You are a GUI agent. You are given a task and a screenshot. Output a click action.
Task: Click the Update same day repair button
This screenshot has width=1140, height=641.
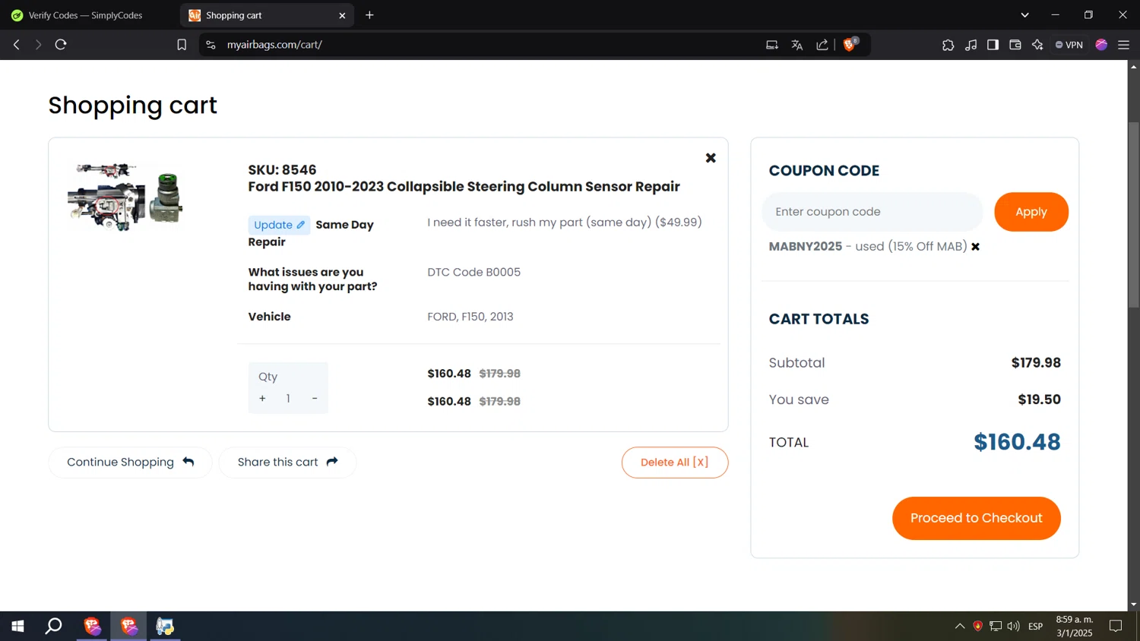tap(279, 225)
